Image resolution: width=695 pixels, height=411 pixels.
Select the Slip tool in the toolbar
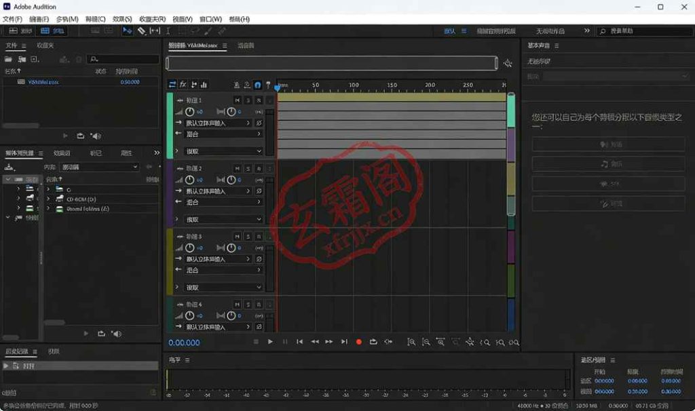(x=155, y=31)
